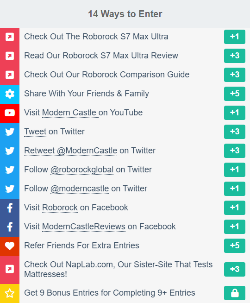The image size is (250, 303).
Task: Click the +3 button for NapLab.com entry
Action: coord(235,269)
